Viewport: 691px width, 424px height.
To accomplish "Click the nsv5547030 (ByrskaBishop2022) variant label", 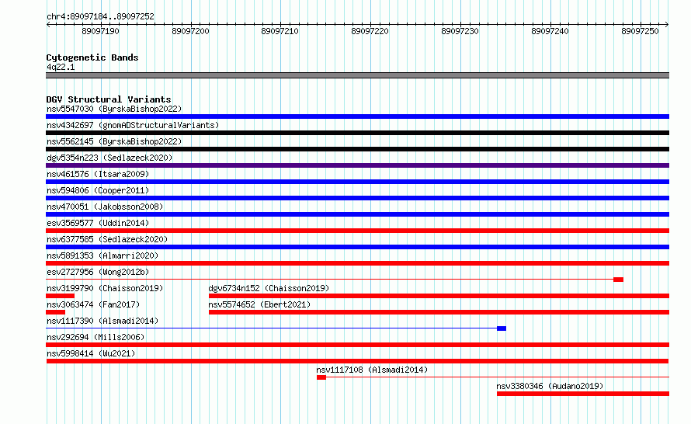I will [x=114, y=109].
